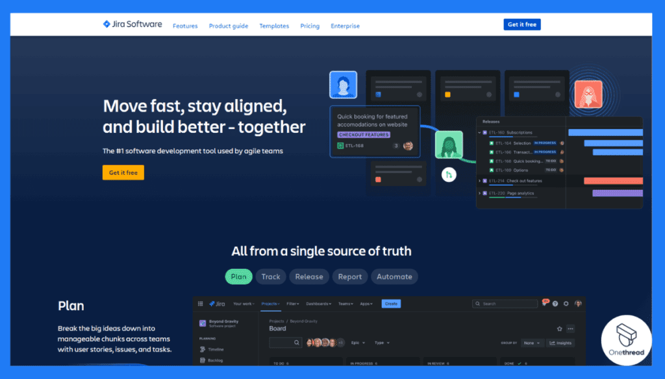Open the Type filter dropdown
The image size is (665, 379).
(382, 343)
